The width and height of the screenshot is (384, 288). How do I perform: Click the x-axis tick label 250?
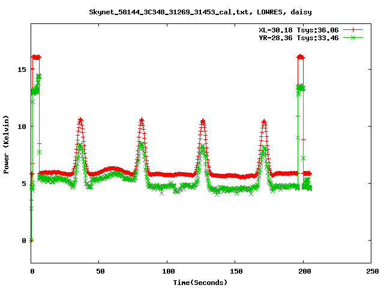pyautogui.click(x=373, y=271)
